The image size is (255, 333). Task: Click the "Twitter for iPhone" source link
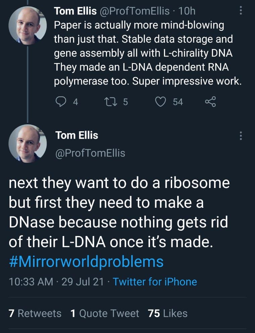pyautogui.click(x=155, y=281)
